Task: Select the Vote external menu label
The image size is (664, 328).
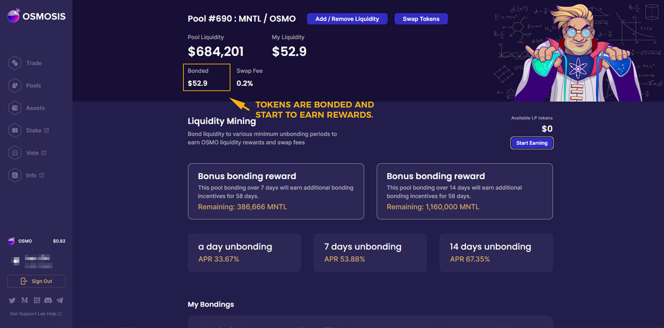Action: [x=36, y=153]
